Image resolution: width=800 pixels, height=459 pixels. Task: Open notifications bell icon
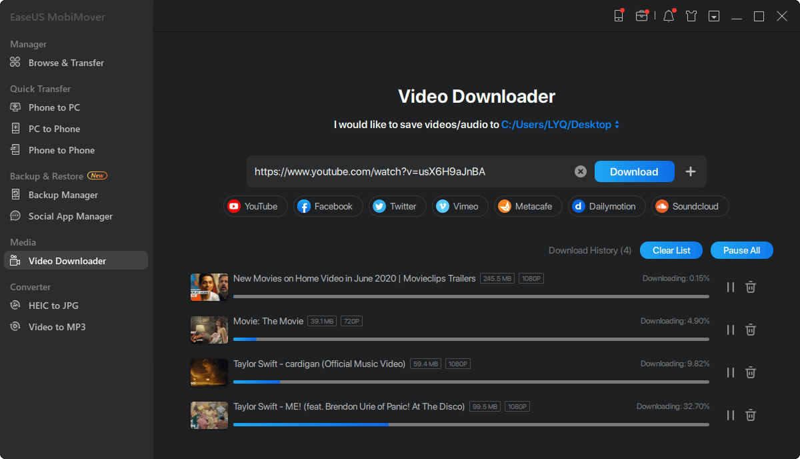point(669,16)
